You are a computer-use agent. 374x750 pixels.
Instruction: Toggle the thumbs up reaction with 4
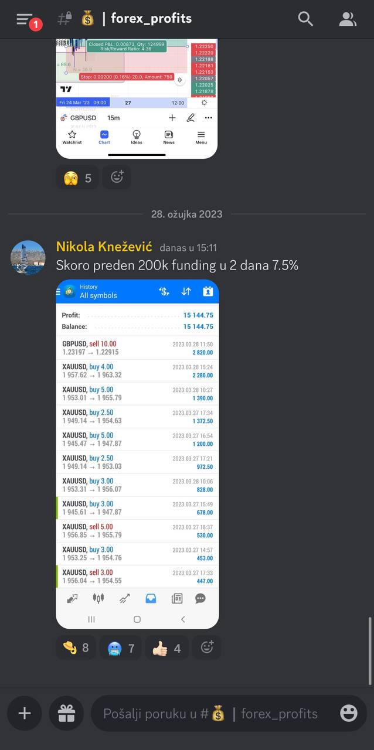[167, 648]
